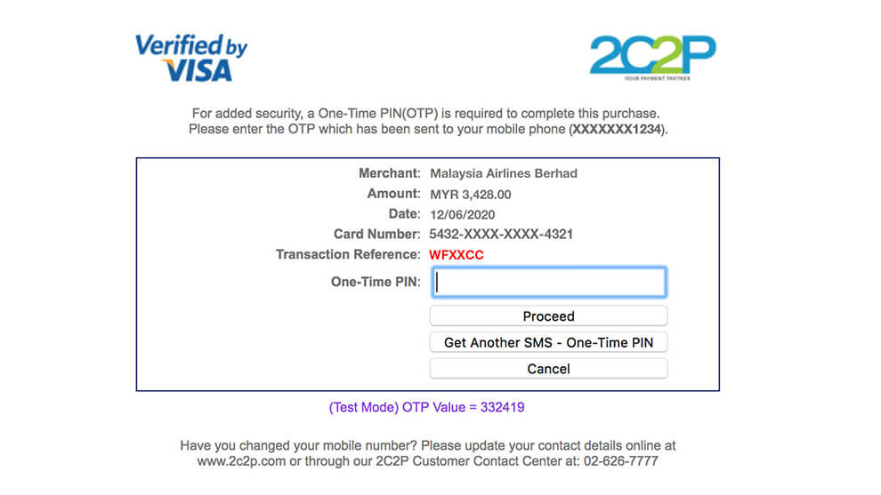
Task: Click the Card Number label
Action: pyautogui.click(x=377, y=234)
